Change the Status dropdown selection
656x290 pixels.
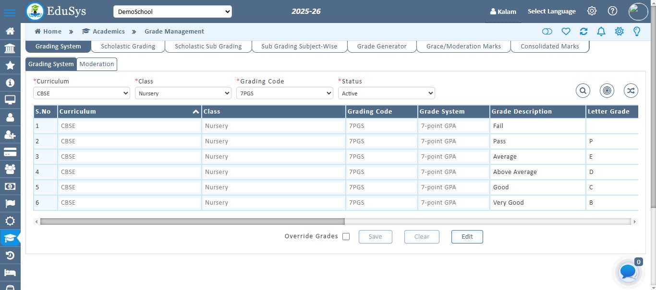[386, 93]
